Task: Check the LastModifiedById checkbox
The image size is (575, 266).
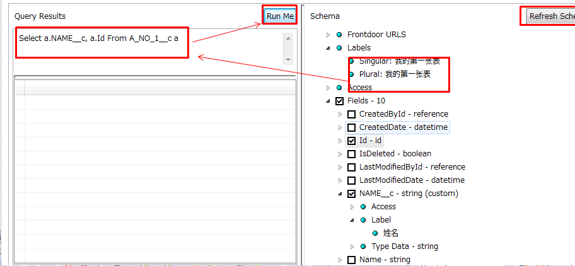Action: coord(351,167)
